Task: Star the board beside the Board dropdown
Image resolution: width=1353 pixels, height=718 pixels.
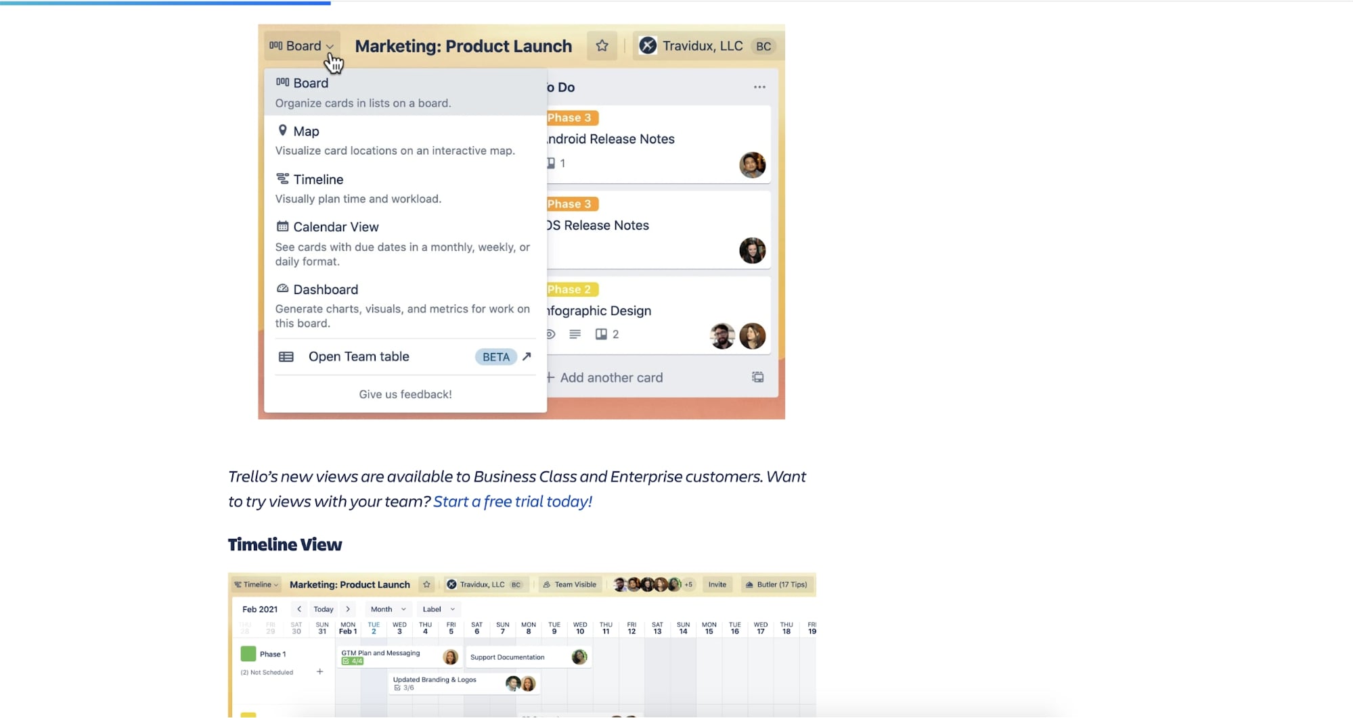Action: tap(602, 46)
